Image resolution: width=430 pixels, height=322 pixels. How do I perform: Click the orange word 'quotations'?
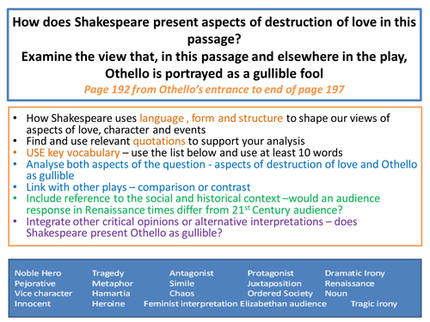pos(159,141)
